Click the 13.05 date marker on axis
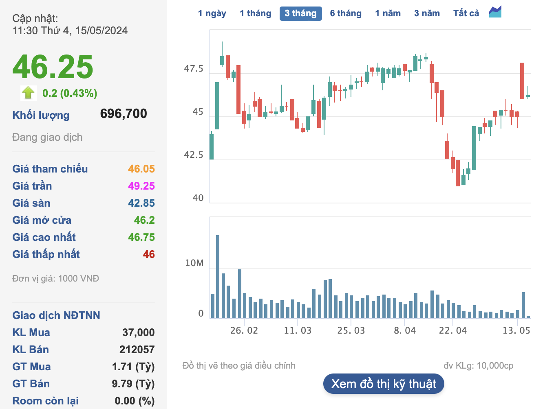This screenshot has width=534, height=415. (516, 330)
